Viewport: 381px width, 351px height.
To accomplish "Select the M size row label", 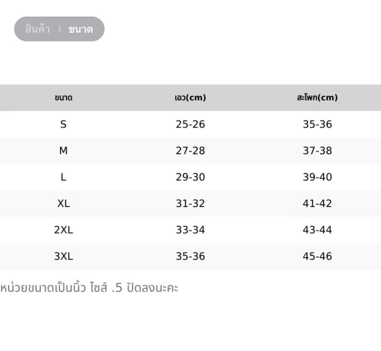I will [63, 151].
